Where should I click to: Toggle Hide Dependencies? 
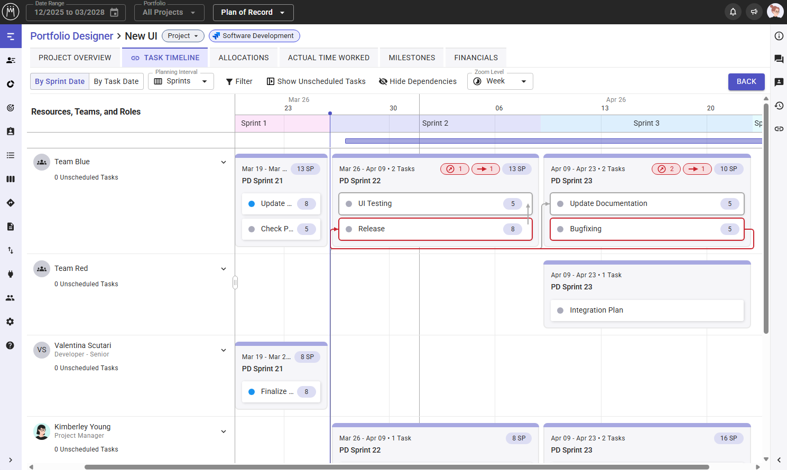tap(418, 81)
